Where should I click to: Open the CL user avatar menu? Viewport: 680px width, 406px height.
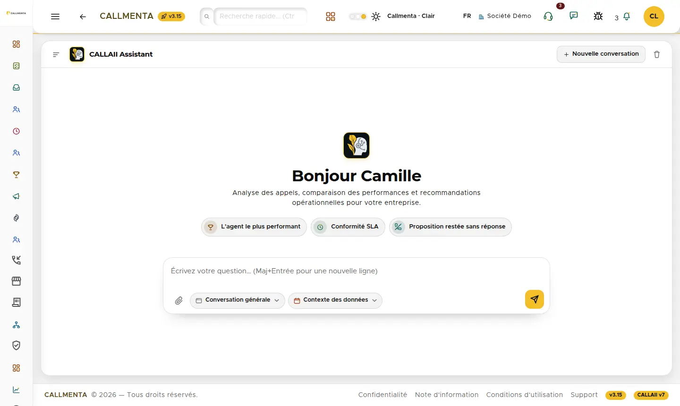coord(654,16)
